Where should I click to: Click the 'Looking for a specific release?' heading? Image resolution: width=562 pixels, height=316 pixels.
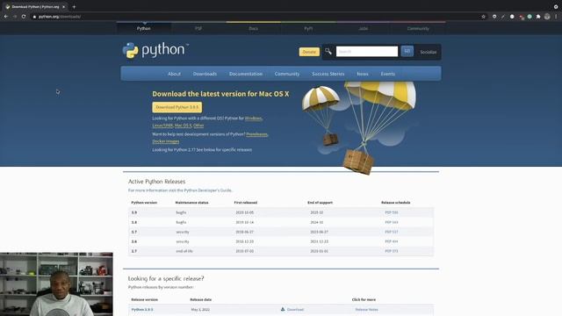166,278
